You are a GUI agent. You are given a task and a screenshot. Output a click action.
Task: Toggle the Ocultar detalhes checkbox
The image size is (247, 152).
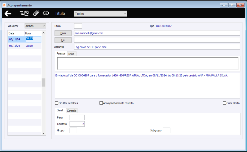(57, 103)
